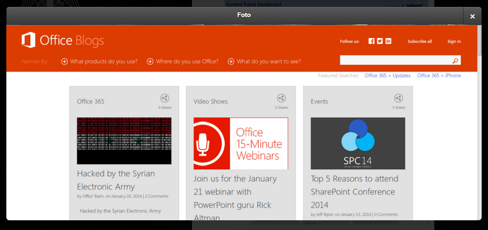
Task: Click the Sign in link
Action: tap(454, 41)
